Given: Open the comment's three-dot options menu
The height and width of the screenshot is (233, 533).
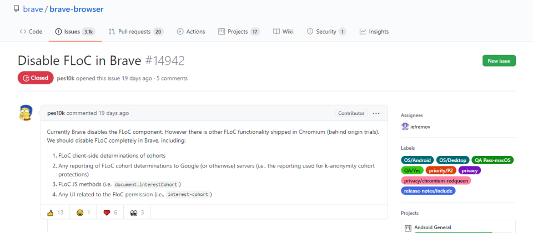Looking at the screenshot, I should (x=376, y=113).
